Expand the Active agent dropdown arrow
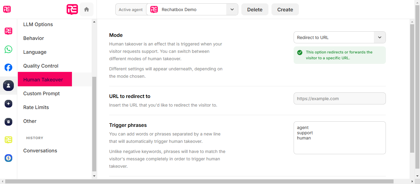The width and height of the screenshot is (420, 184). (x=232, y=10)
